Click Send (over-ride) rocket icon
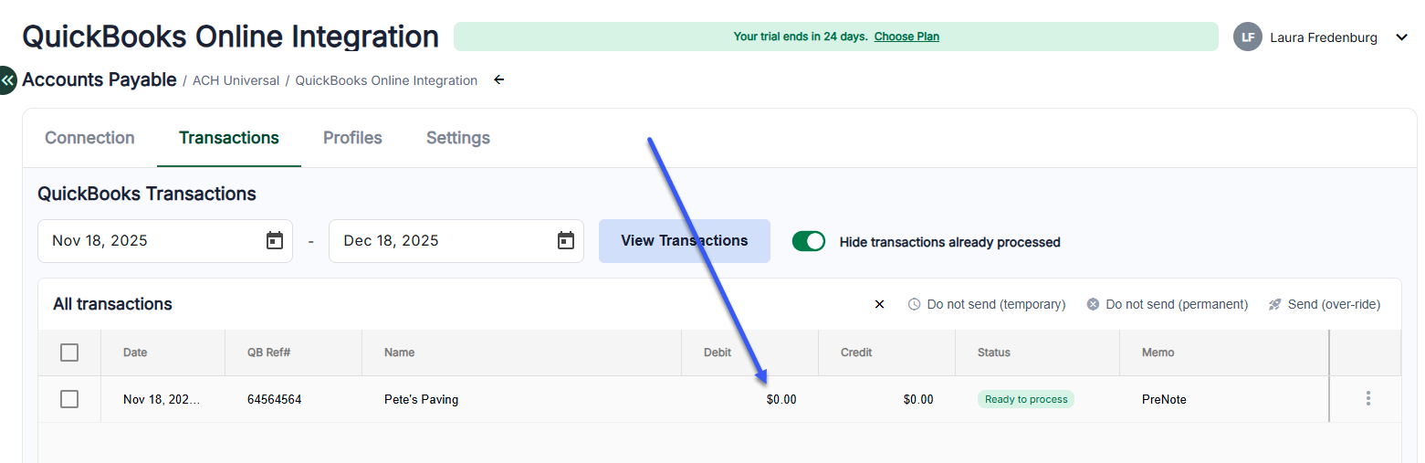 [x=1275, y=304]
